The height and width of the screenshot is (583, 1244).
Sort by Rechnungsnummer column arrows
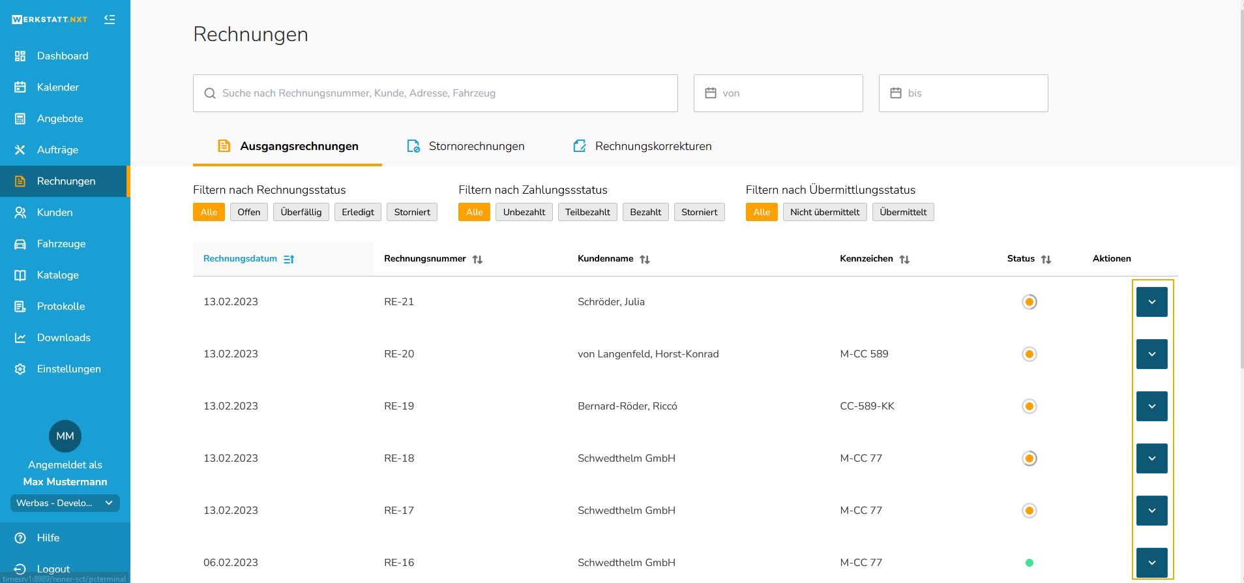point(477,260)
